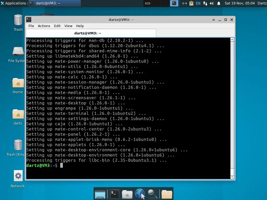Minimize the terminal window

coord(220,20)
